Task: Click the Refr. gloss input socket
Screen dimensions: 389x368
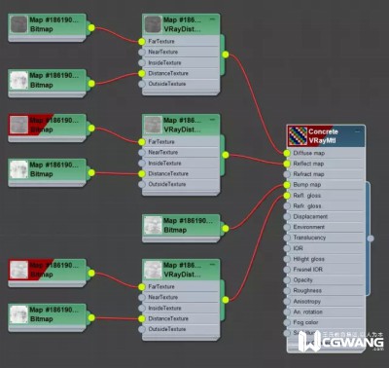Action: 287,206
